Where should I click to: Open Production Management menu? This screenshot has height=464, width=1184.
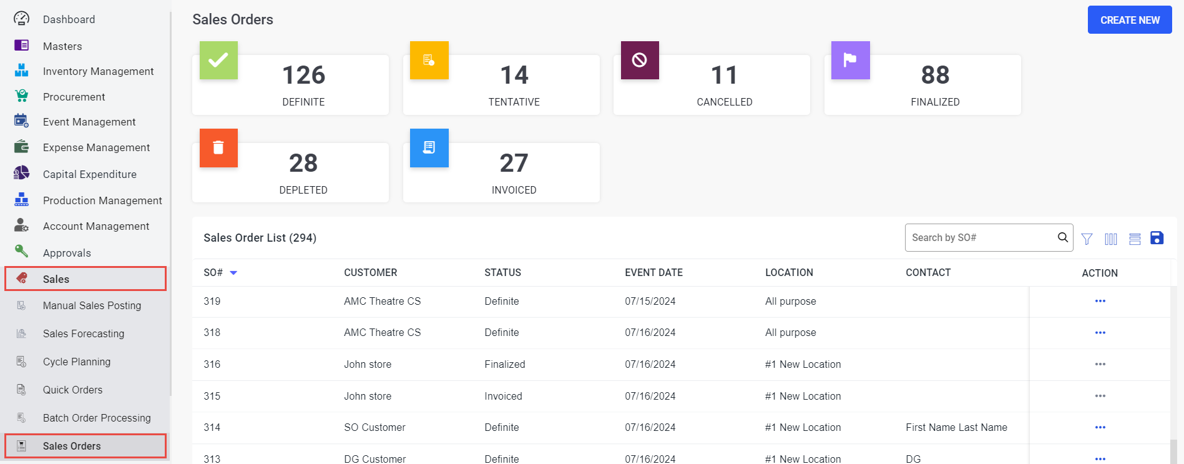(x=102, y=200)
